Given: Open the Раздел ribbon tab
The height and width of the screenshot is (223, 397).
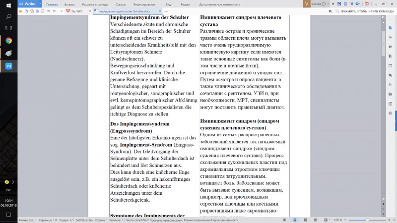Looking at the screenshot, I should (x=185, y=4).
